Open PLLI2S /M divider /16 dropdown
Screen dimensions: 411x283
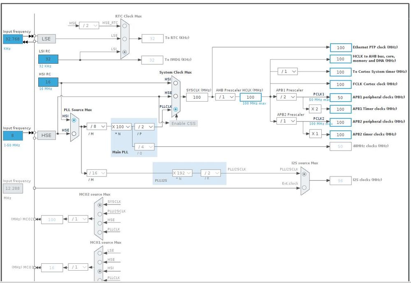click(x=97, y=173)
